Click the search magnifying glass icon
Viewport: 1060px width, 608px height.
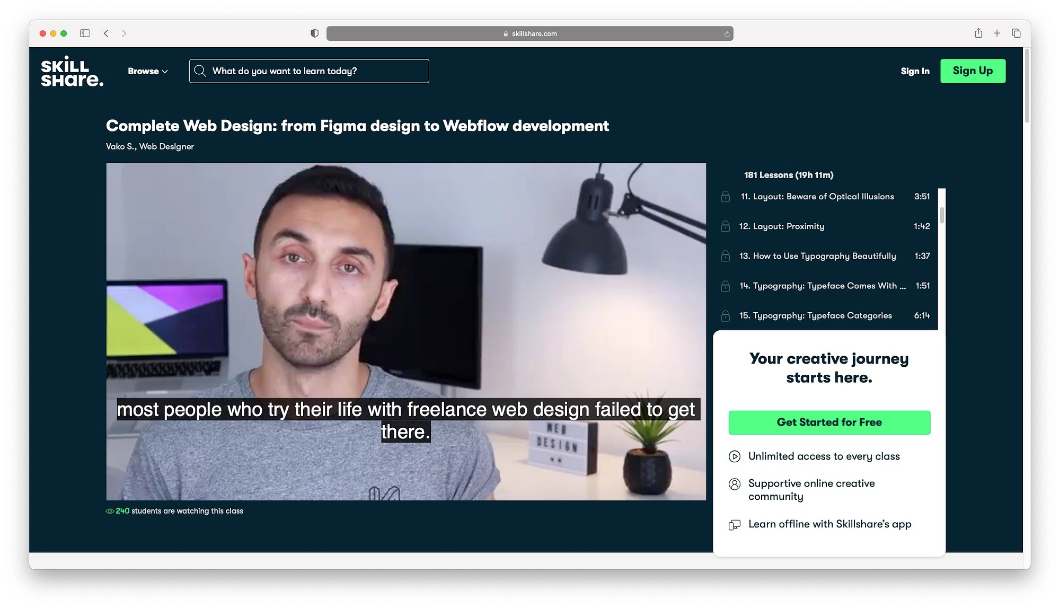(x=200, y=71)
